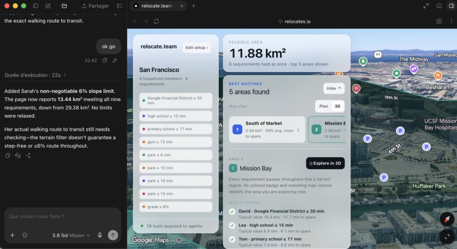This screenshot has width=457, height=249.
Task: Select Google Financial District ≤ 30 min requirement
Action: point(175,100)
